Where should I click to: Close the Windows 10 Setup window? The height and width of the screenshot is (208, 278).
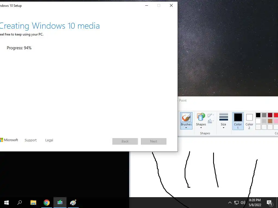(171, 5)
